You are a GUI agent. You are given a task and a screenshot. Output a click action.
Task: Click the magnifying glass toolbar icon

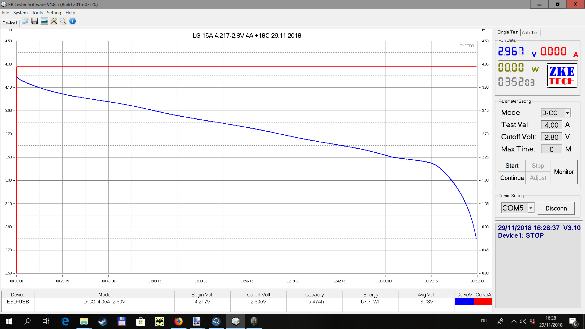(x=63, y=21)
